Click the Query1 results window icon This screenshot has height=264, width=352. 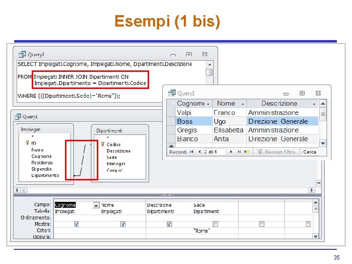pos(172,93)
